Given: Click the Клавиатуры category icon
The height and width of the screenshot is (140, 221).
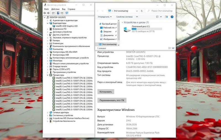Looking at the screenshot, I should pos(51,43).
